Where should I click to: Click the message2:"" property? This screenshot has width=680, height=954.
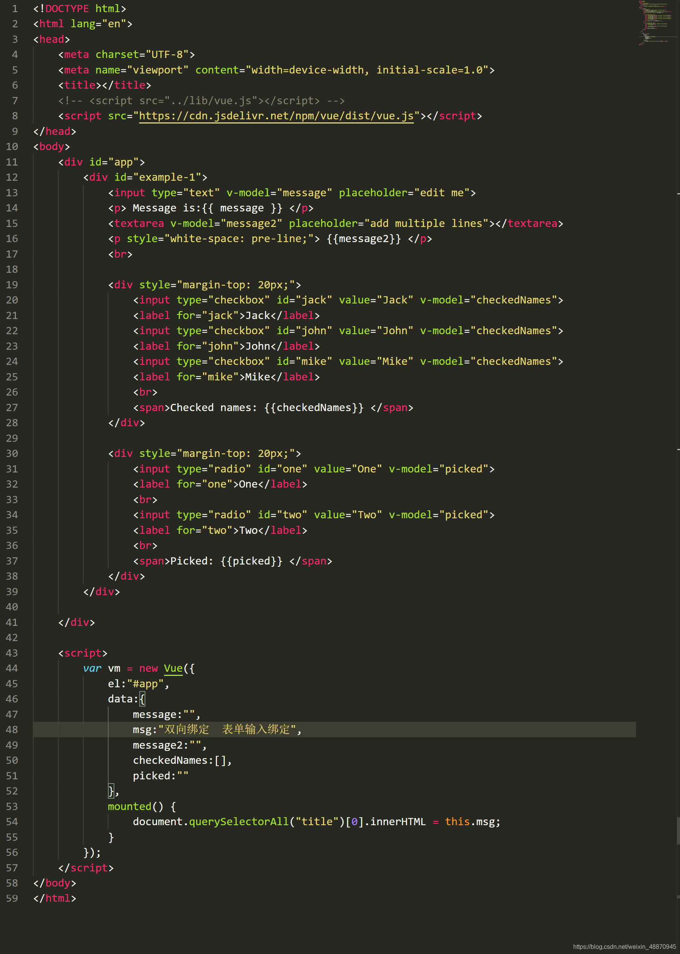[170, 745]
